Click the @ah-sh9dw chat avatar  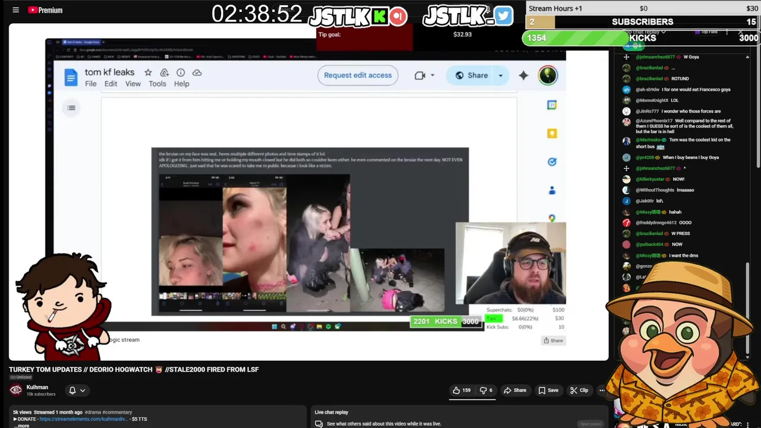tap(626, 90)
